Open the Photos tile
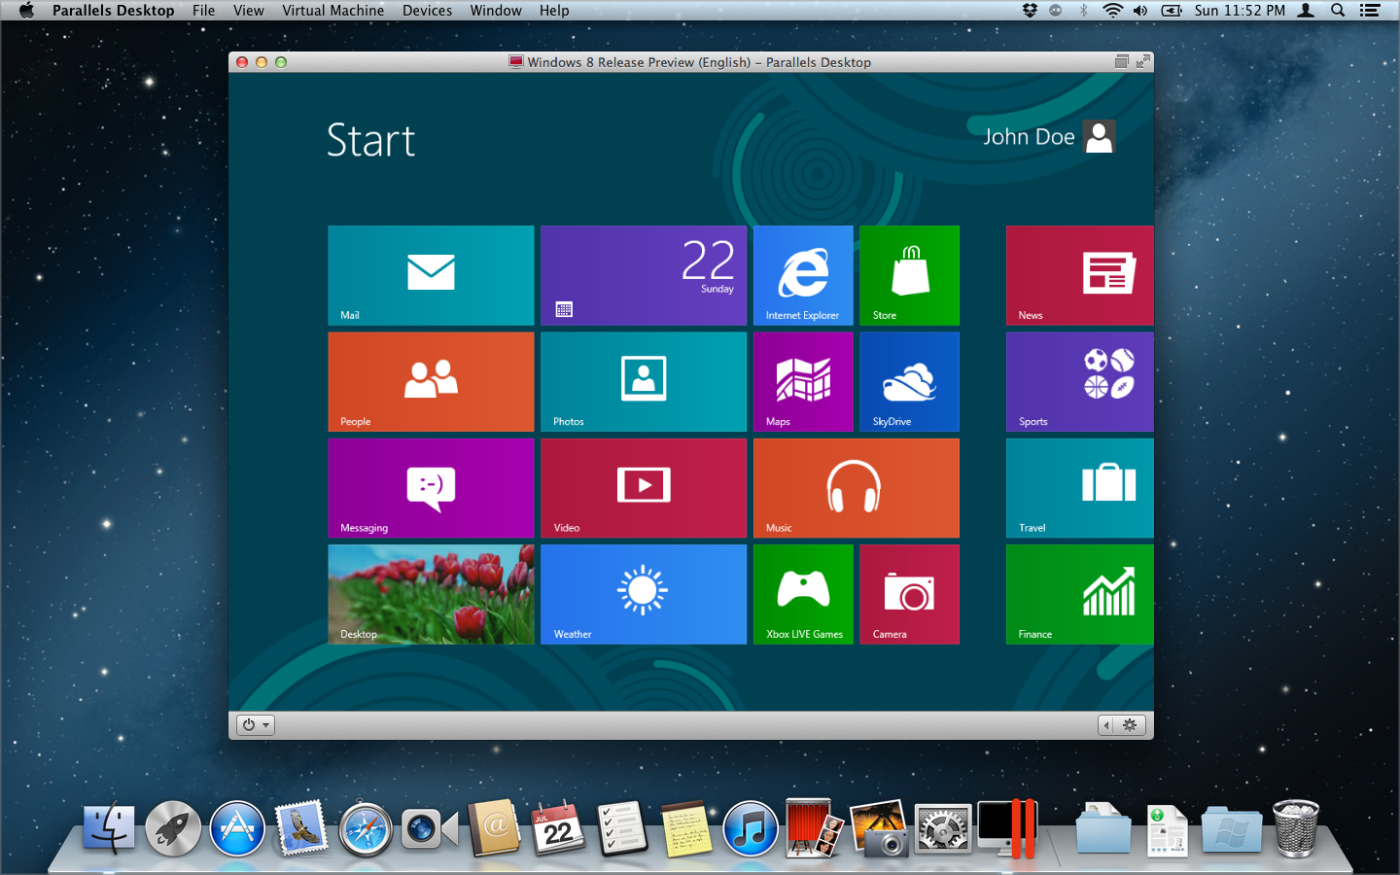The image size is (1400, 875). coord(644,382)
